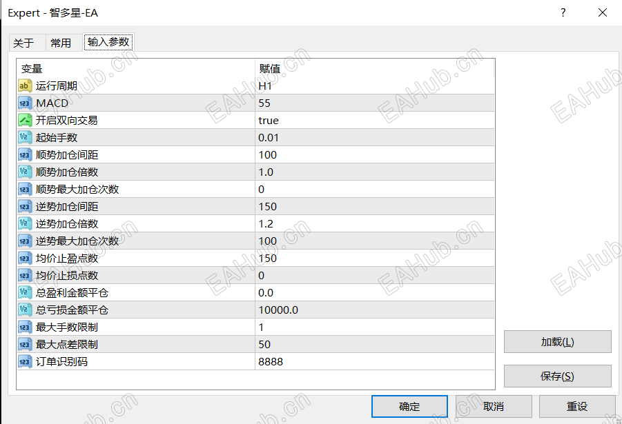Click the double icon beside 逆势加仓倍数
The height and width of the screenshot is (424, 622).
tap(25, 223)
